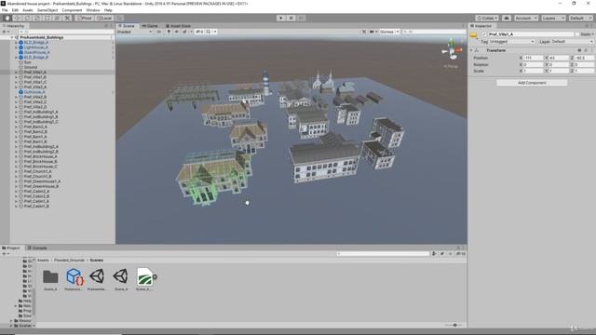Viewport: 596px width, 335px height.
Task: Select Pref_Church1_A in the Hierarchy
Action: (x=37, y=171)
